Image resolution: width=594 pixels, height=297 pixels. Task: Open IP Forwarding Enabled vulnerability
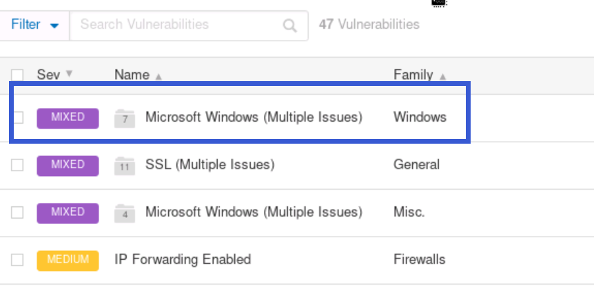tap(183, 260)
